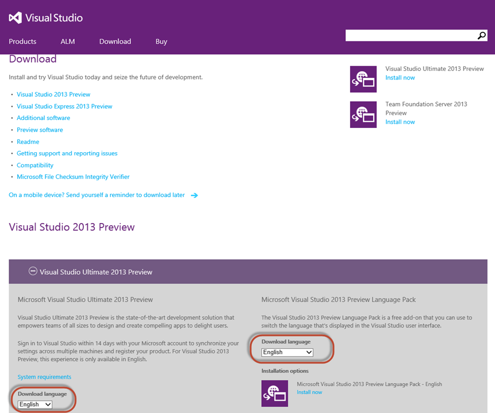This screenshot has height=413, width=495.
Task: Click the search magnifier icon
Action: (482, 35)
